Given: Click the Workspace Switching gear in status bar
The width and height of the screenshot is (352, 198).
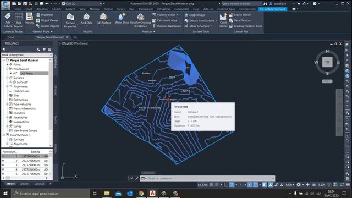Looking at the screenshot, I should pos(299,185).
